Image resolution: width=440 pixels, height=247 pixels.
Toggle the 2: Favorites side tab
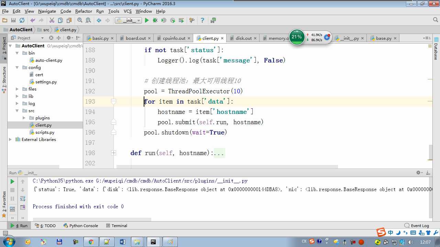(x=4, y=204)
